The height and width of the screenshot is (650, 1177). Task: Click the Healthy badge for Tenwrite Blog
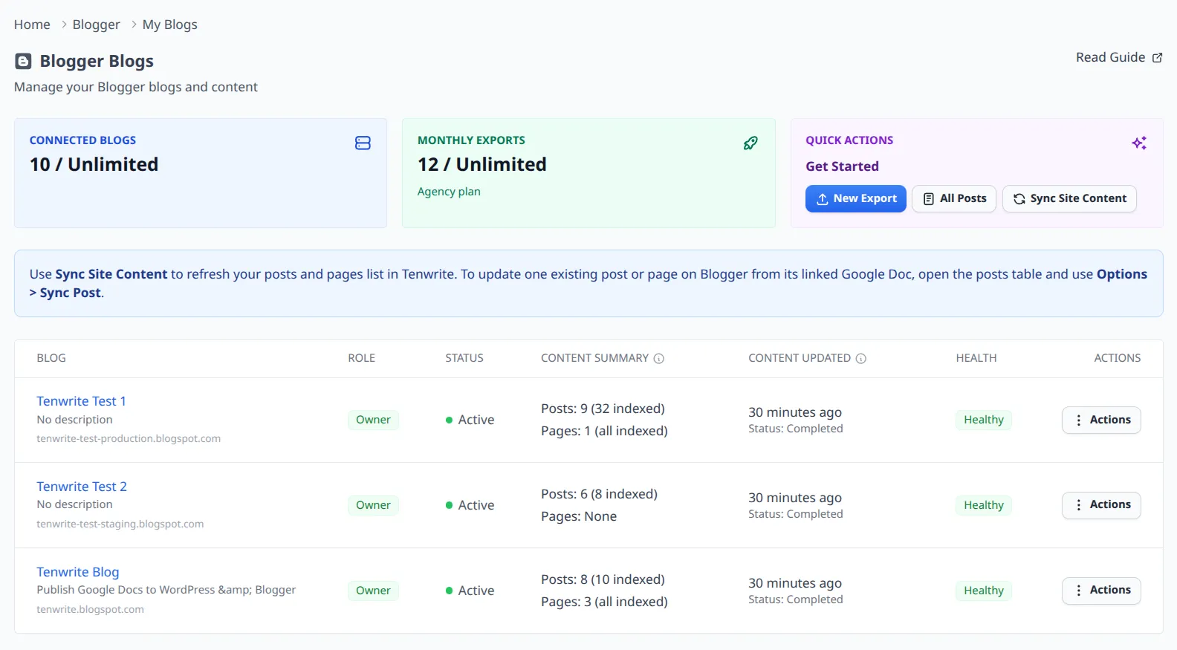[x=984, y=591]
